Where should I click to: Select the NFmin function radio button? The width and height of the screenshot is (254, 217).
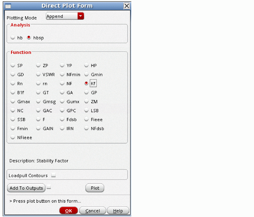(x=62, y=74)
